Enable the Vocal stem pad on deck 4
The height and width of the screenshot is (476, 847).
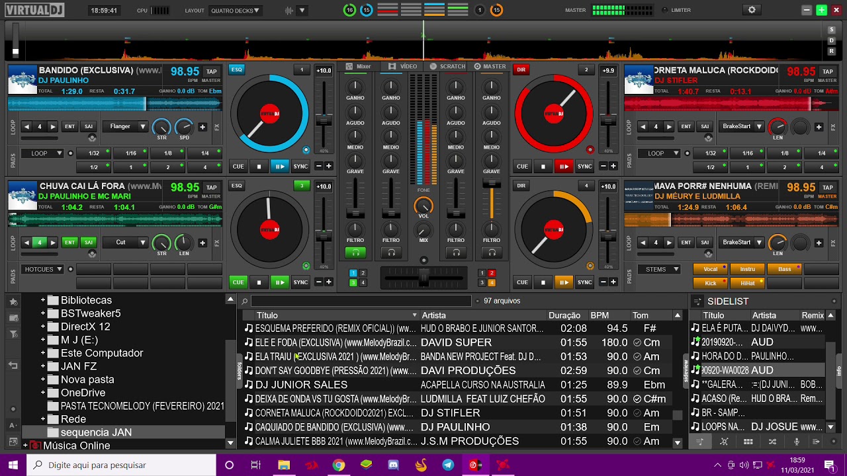pos(710,269)
